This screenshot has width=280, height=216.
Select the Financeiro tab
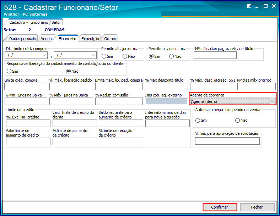pyautogui.click(x=67, y=39)
